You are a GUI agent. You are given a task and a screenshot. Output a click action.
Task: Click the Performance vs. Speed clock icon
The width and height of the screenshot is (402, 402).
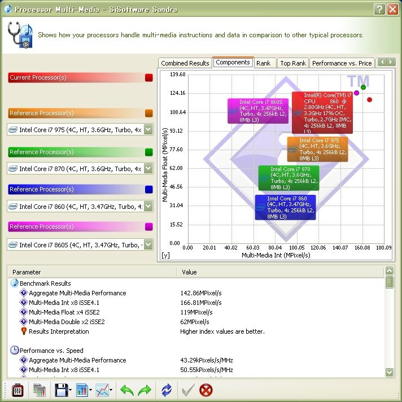pyautogui.click(x=14, y=350)
